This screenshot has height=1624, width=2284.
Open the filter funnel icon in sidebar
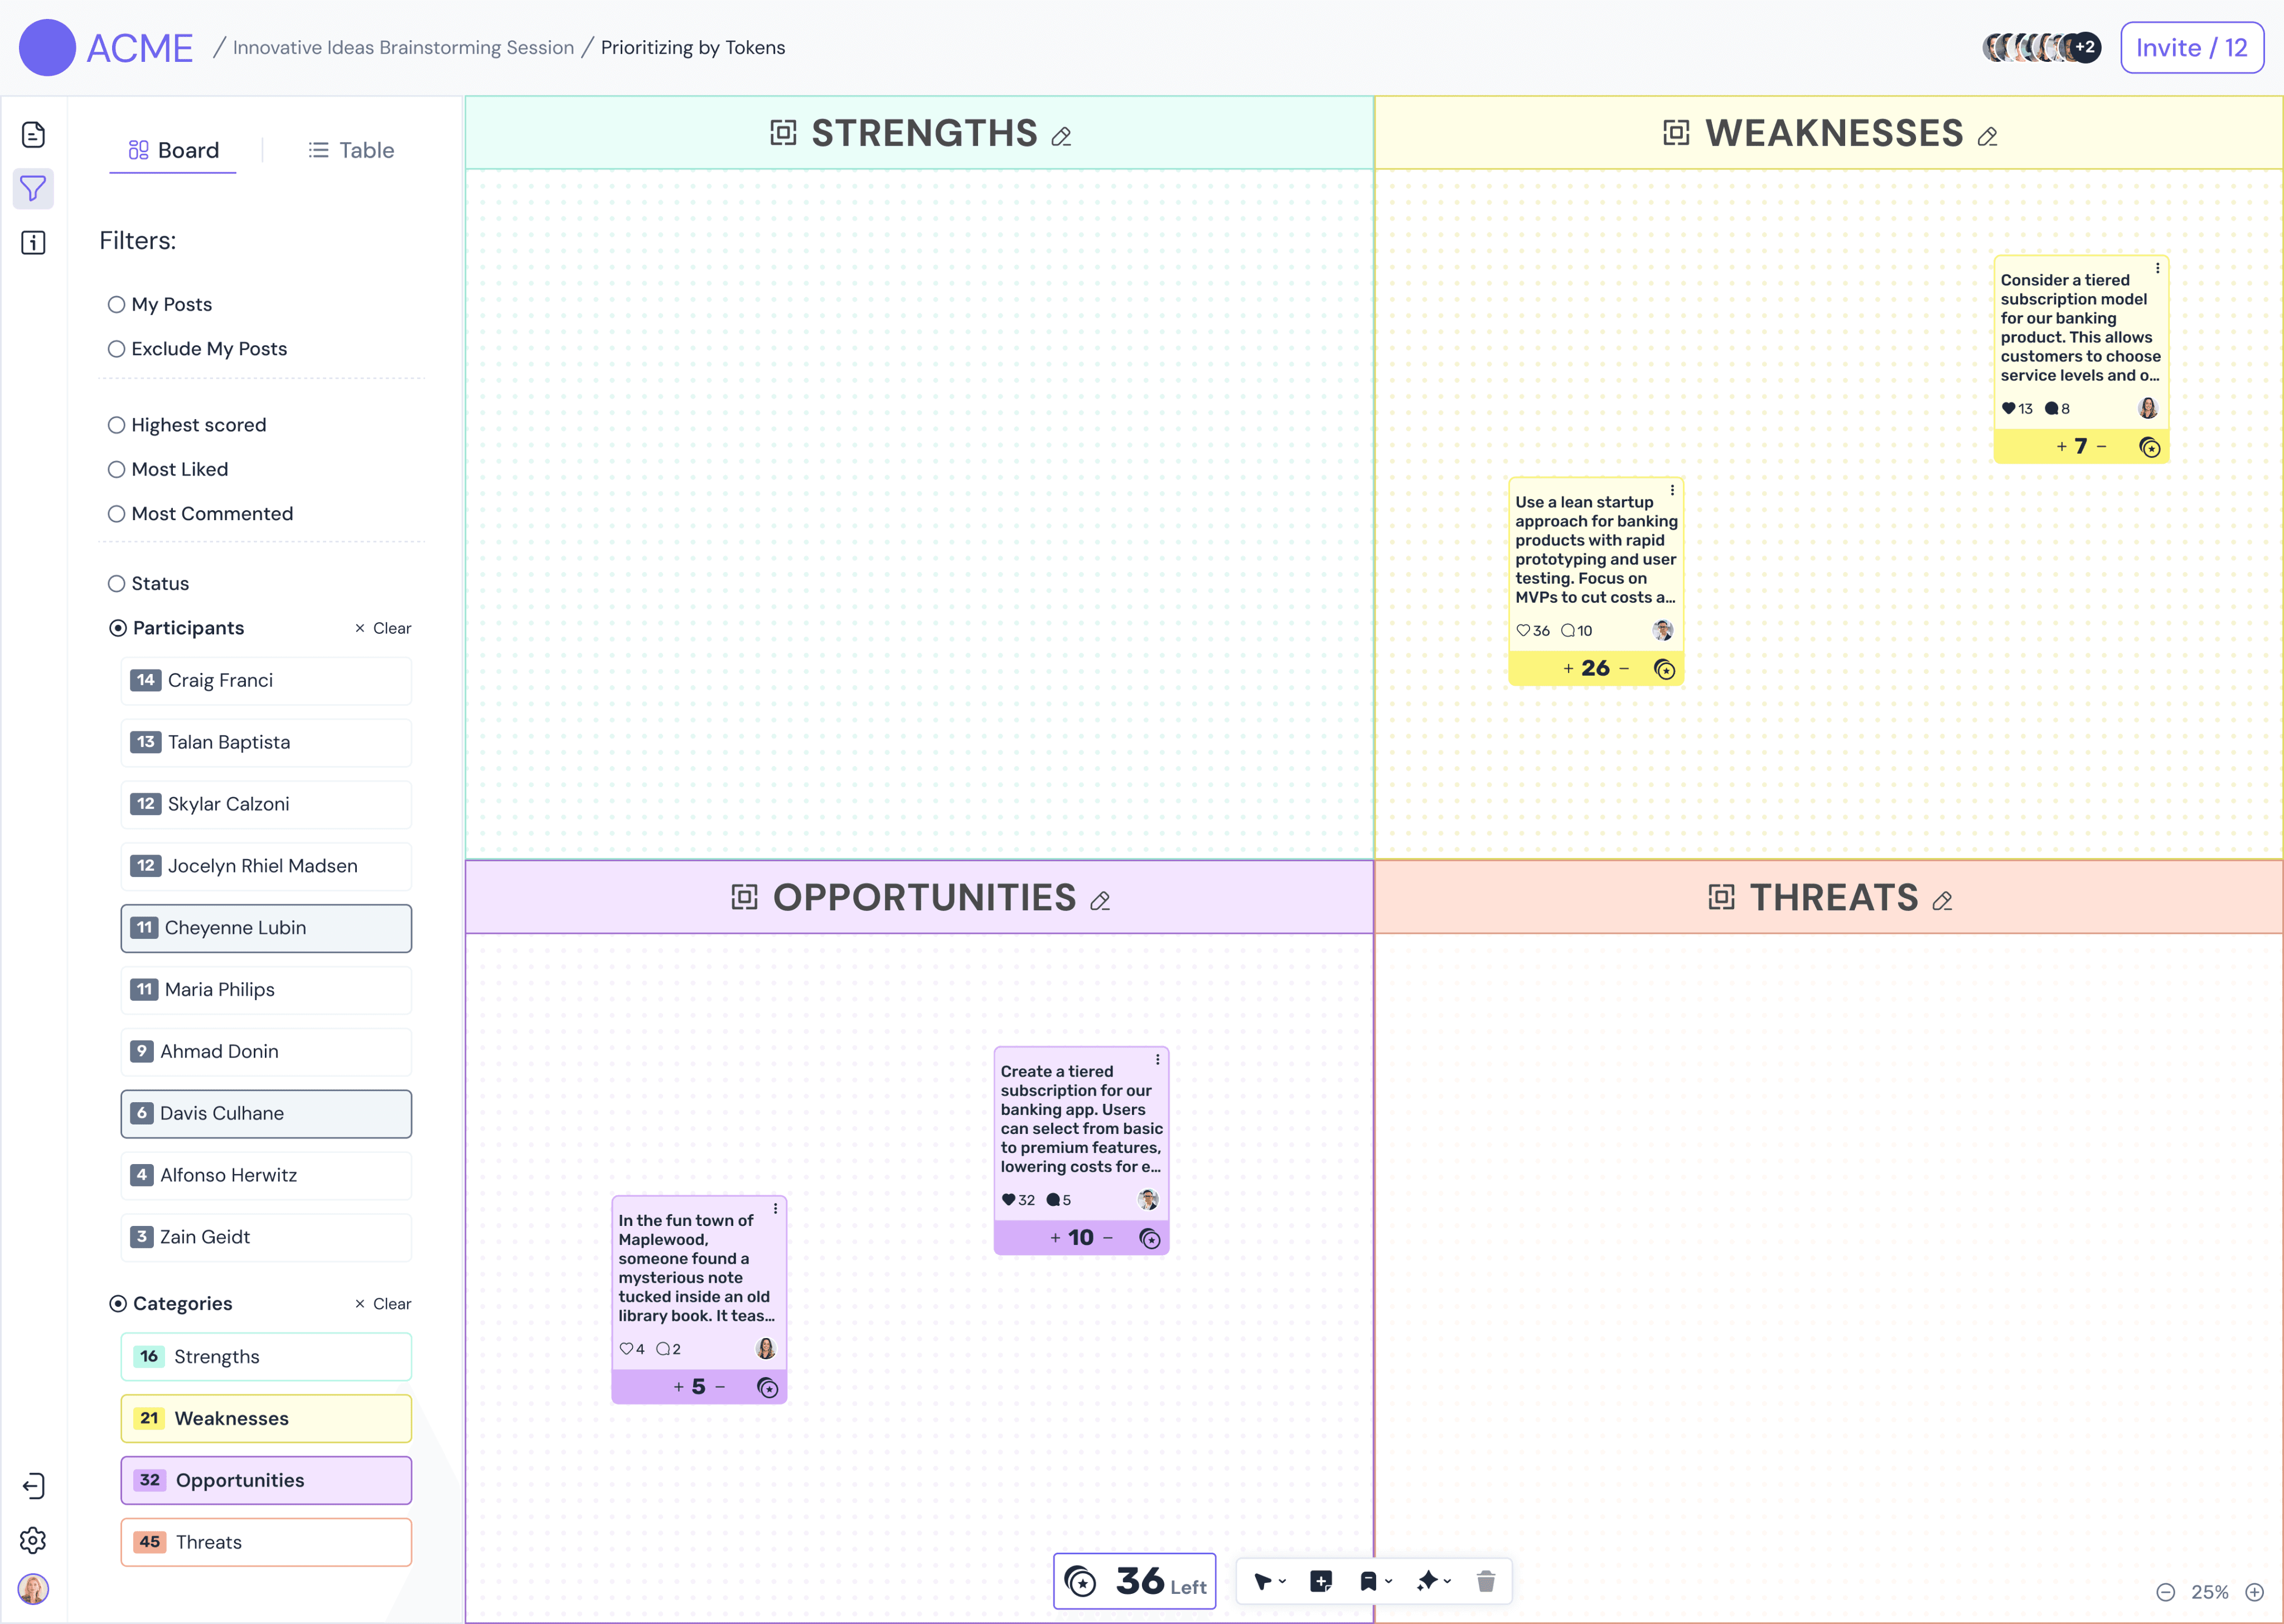point(33,188)
